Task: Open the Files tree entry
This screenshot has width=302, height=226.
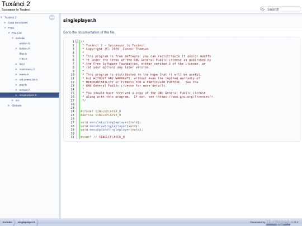Action: click(11, 28)
